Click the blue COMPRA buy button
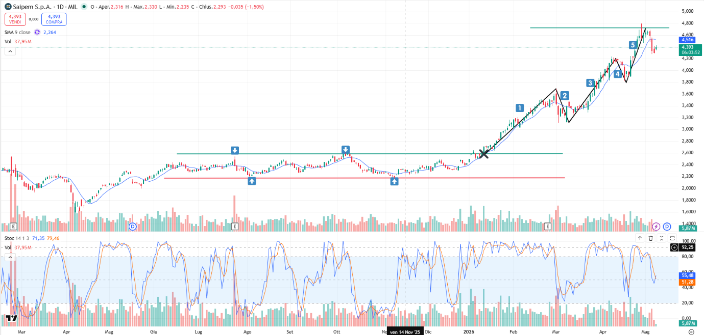Viewport: 704px width, 335px height. (54, 19)
